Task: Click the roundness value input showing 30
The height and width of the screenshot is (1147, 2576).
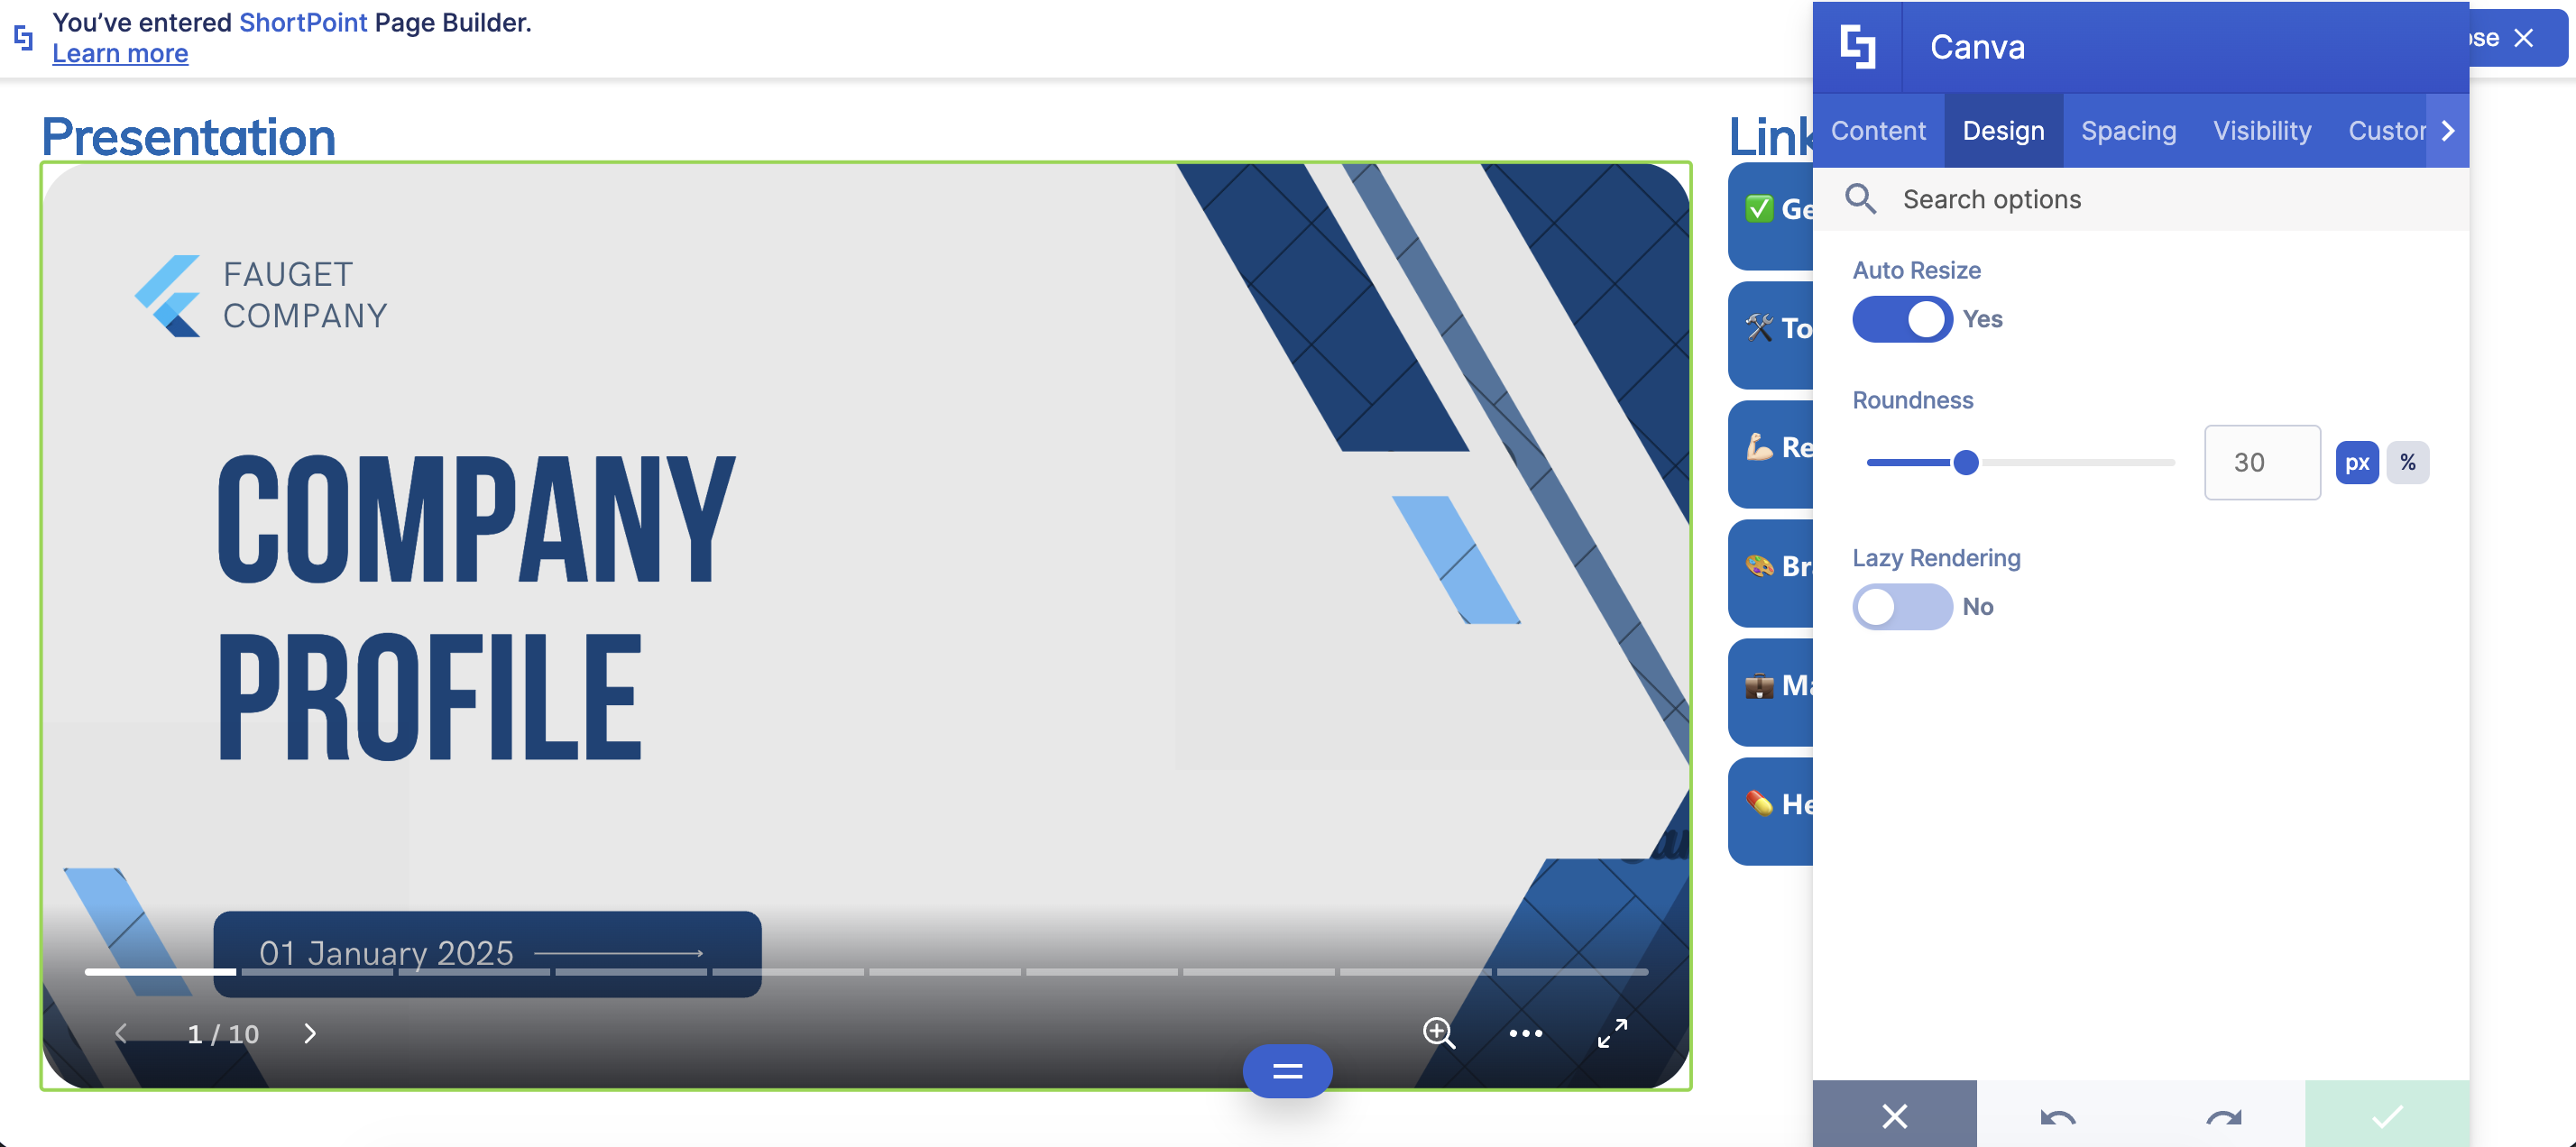Action: (2261, 462)
